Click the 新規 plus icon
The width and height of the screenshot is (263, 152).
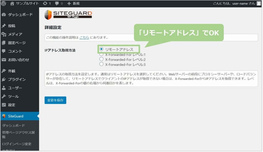coord(69,3)
